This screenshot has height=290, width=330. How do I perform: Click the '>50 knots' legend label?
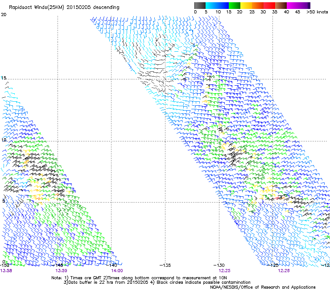click(x=317, y=12)
